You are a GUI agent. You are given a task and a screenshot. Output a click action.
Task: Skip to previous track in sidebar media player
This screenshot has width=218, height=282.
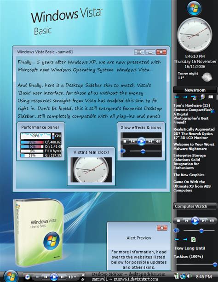pyautogui.click(x=187, y=221)
